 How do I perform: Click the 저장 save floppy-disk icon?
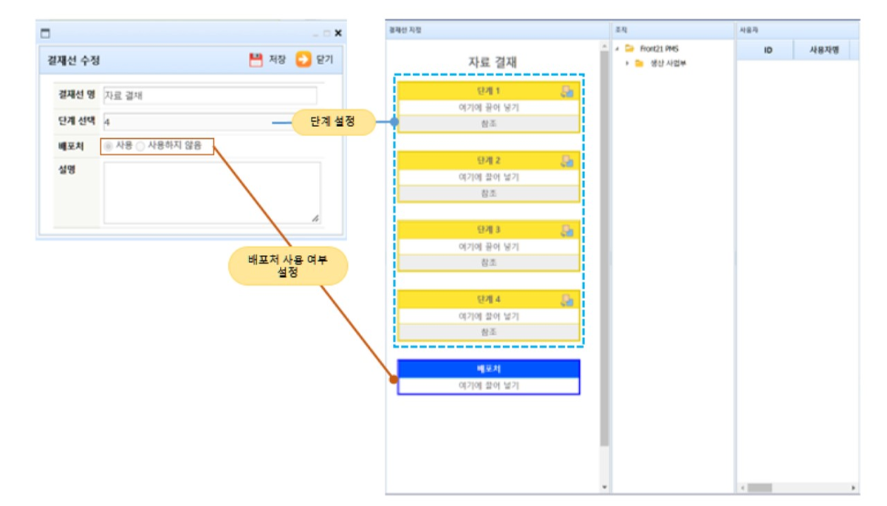[x=256, y=60]
